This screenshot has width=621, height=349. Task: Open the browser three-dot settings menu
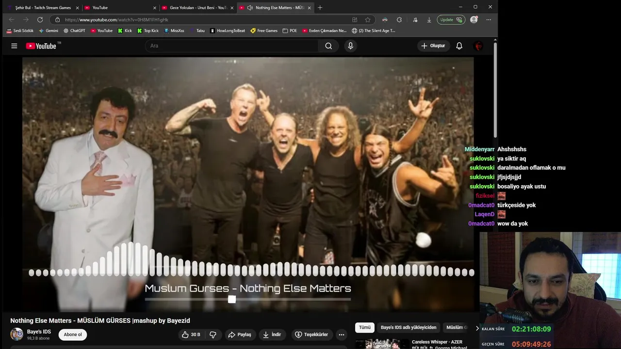[489, 20]
